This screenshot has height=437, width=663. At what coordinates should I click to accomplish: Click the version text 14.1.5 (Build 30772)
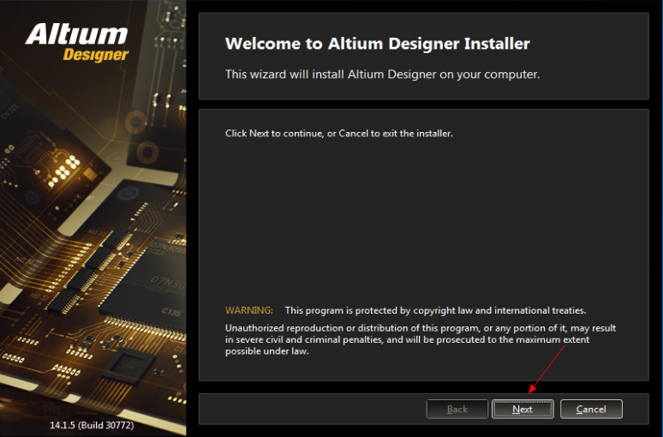coord(93,424)
